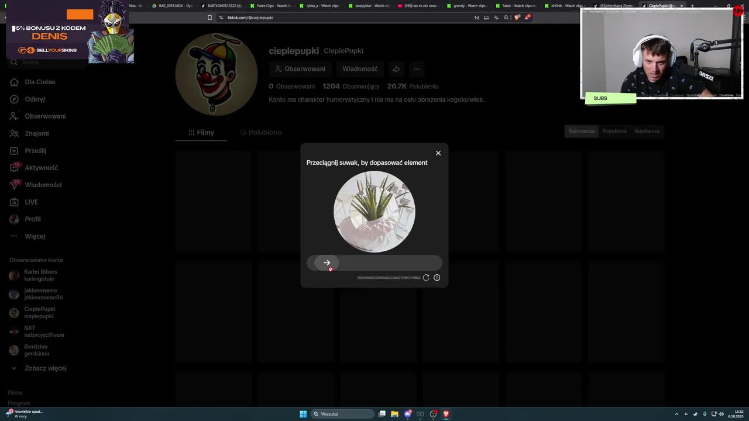The width and height of the screenshot is (749, 421).
Task: Switch to the YouTube tak to nie tab
Action: click(418, 6)
